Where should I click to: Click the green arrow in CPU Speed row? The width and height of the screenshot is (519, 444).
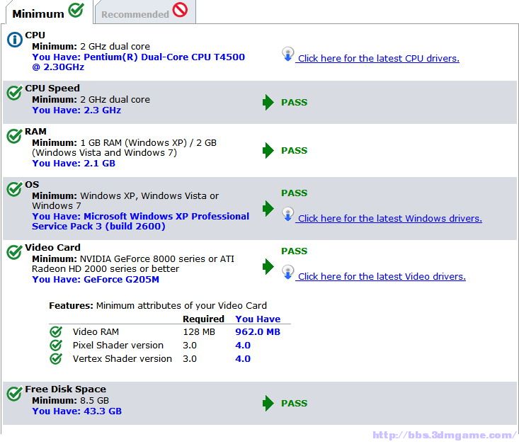(x=268, y=102)
